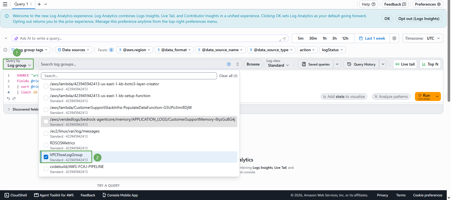Click the Top N chart icon
This screenshot has height=200, width=451.
[424, 64]
